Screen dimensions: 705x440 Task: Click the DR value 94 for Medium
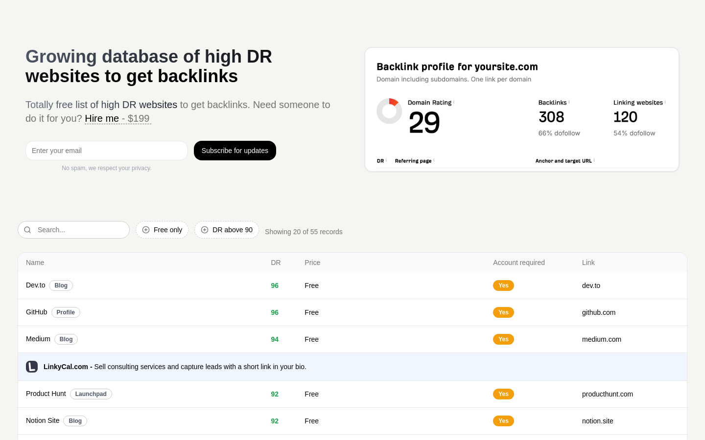click(275, 339)
